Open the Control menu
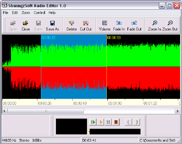 coord(39,13)
